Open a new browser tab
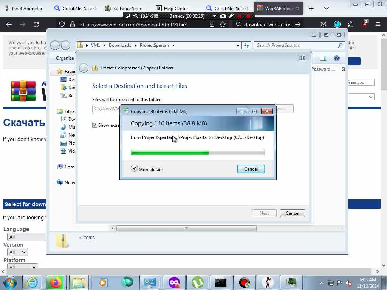 [x=311, y=9]
